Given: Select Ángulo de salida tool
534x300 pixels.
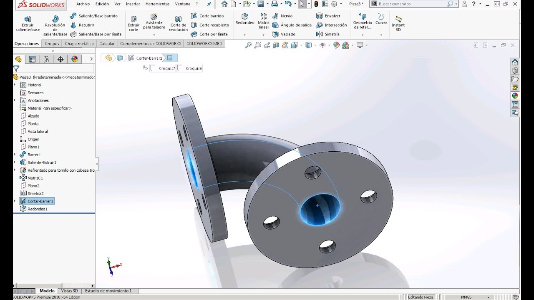Looking at the screenshot, I should point(292,25).
